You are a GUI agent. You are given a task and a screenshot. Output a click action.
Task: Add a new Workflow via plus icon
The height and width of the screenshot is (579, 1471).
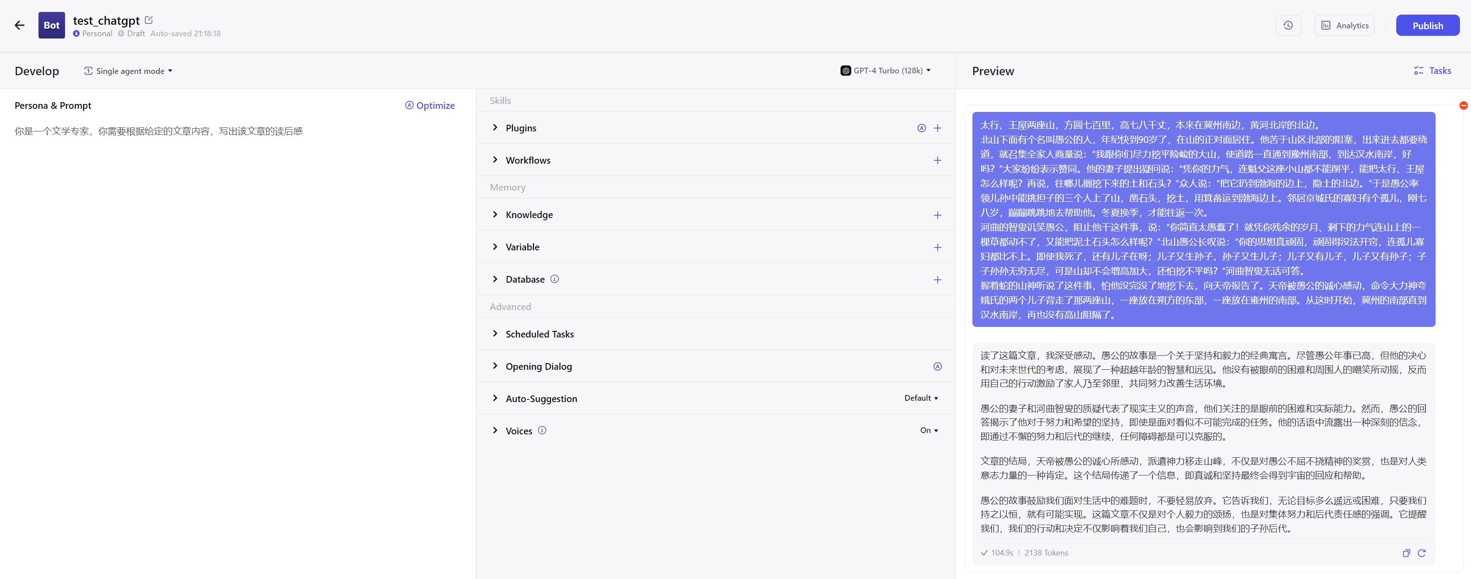tap(937, 161)
